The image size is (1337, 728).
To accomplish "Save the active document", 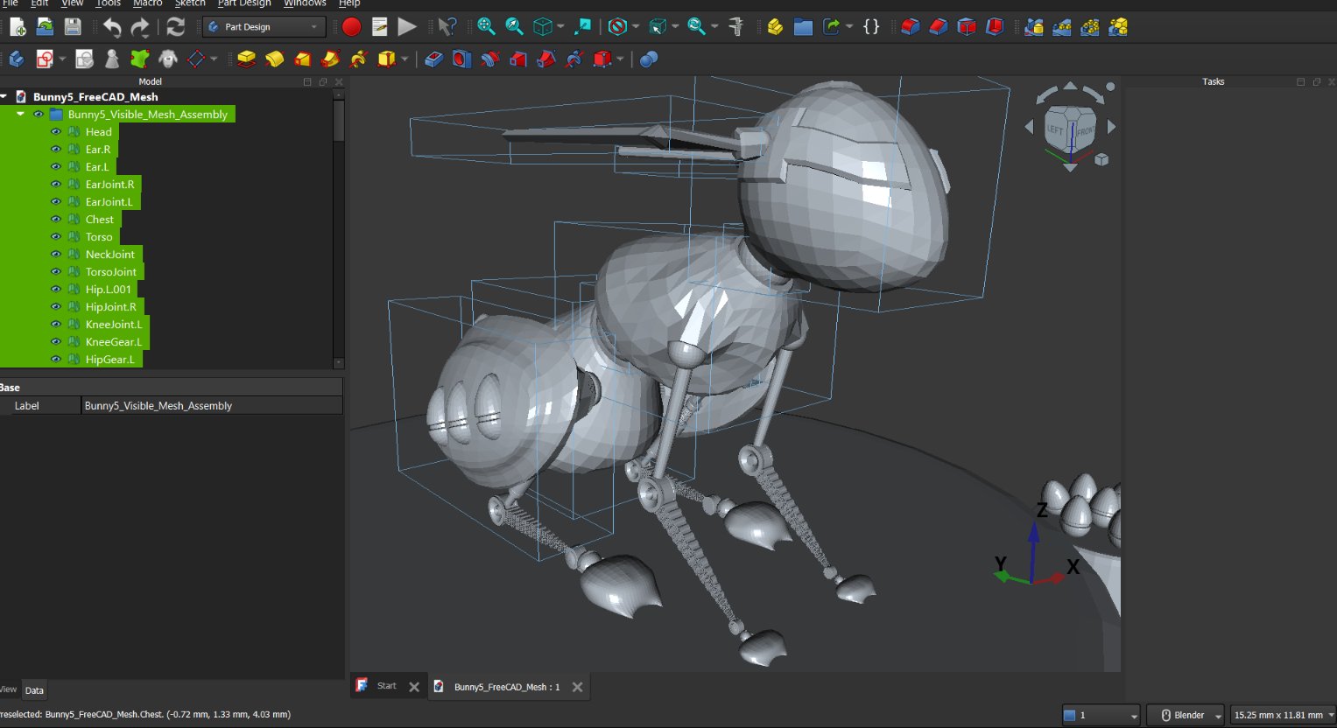I will pyautogui.click(x=73, y=27).
